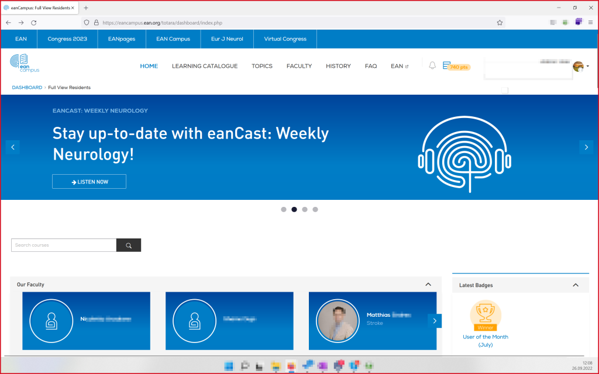Viewport: 599px width, 374px height.
Task: Open EANpages top bar link
Action: [122, 39]
